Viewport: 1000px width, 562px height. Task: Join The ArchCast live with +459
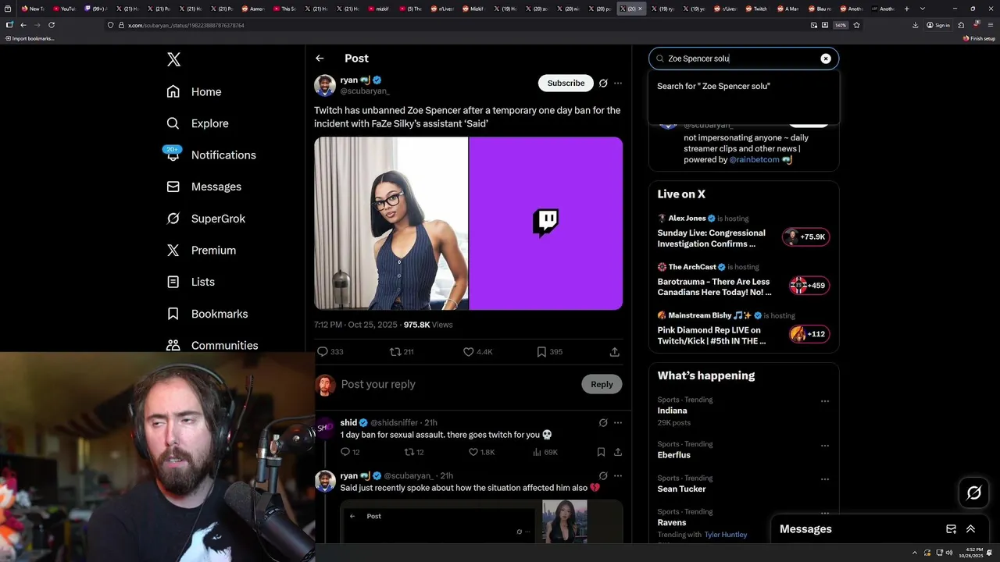[809, 286]
